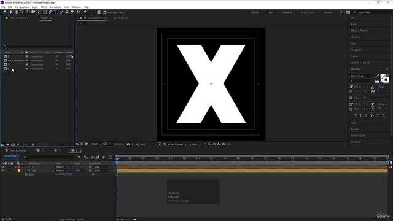The width and height of the screenshot is (393, 221).
Task: Select the Clone Stamp tool
Action: pyautogui.click(x=67, y=12)
